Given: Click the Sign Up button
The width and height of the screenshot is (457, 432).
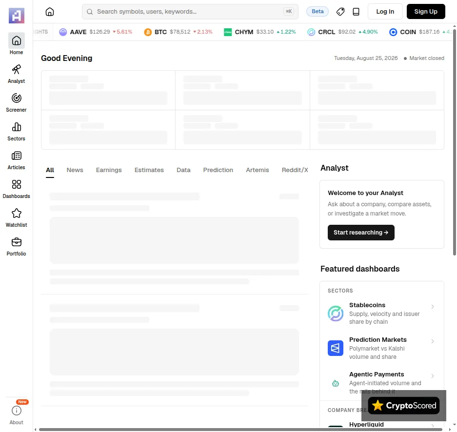Looking at the screenshot, I should tap(426, 12).
